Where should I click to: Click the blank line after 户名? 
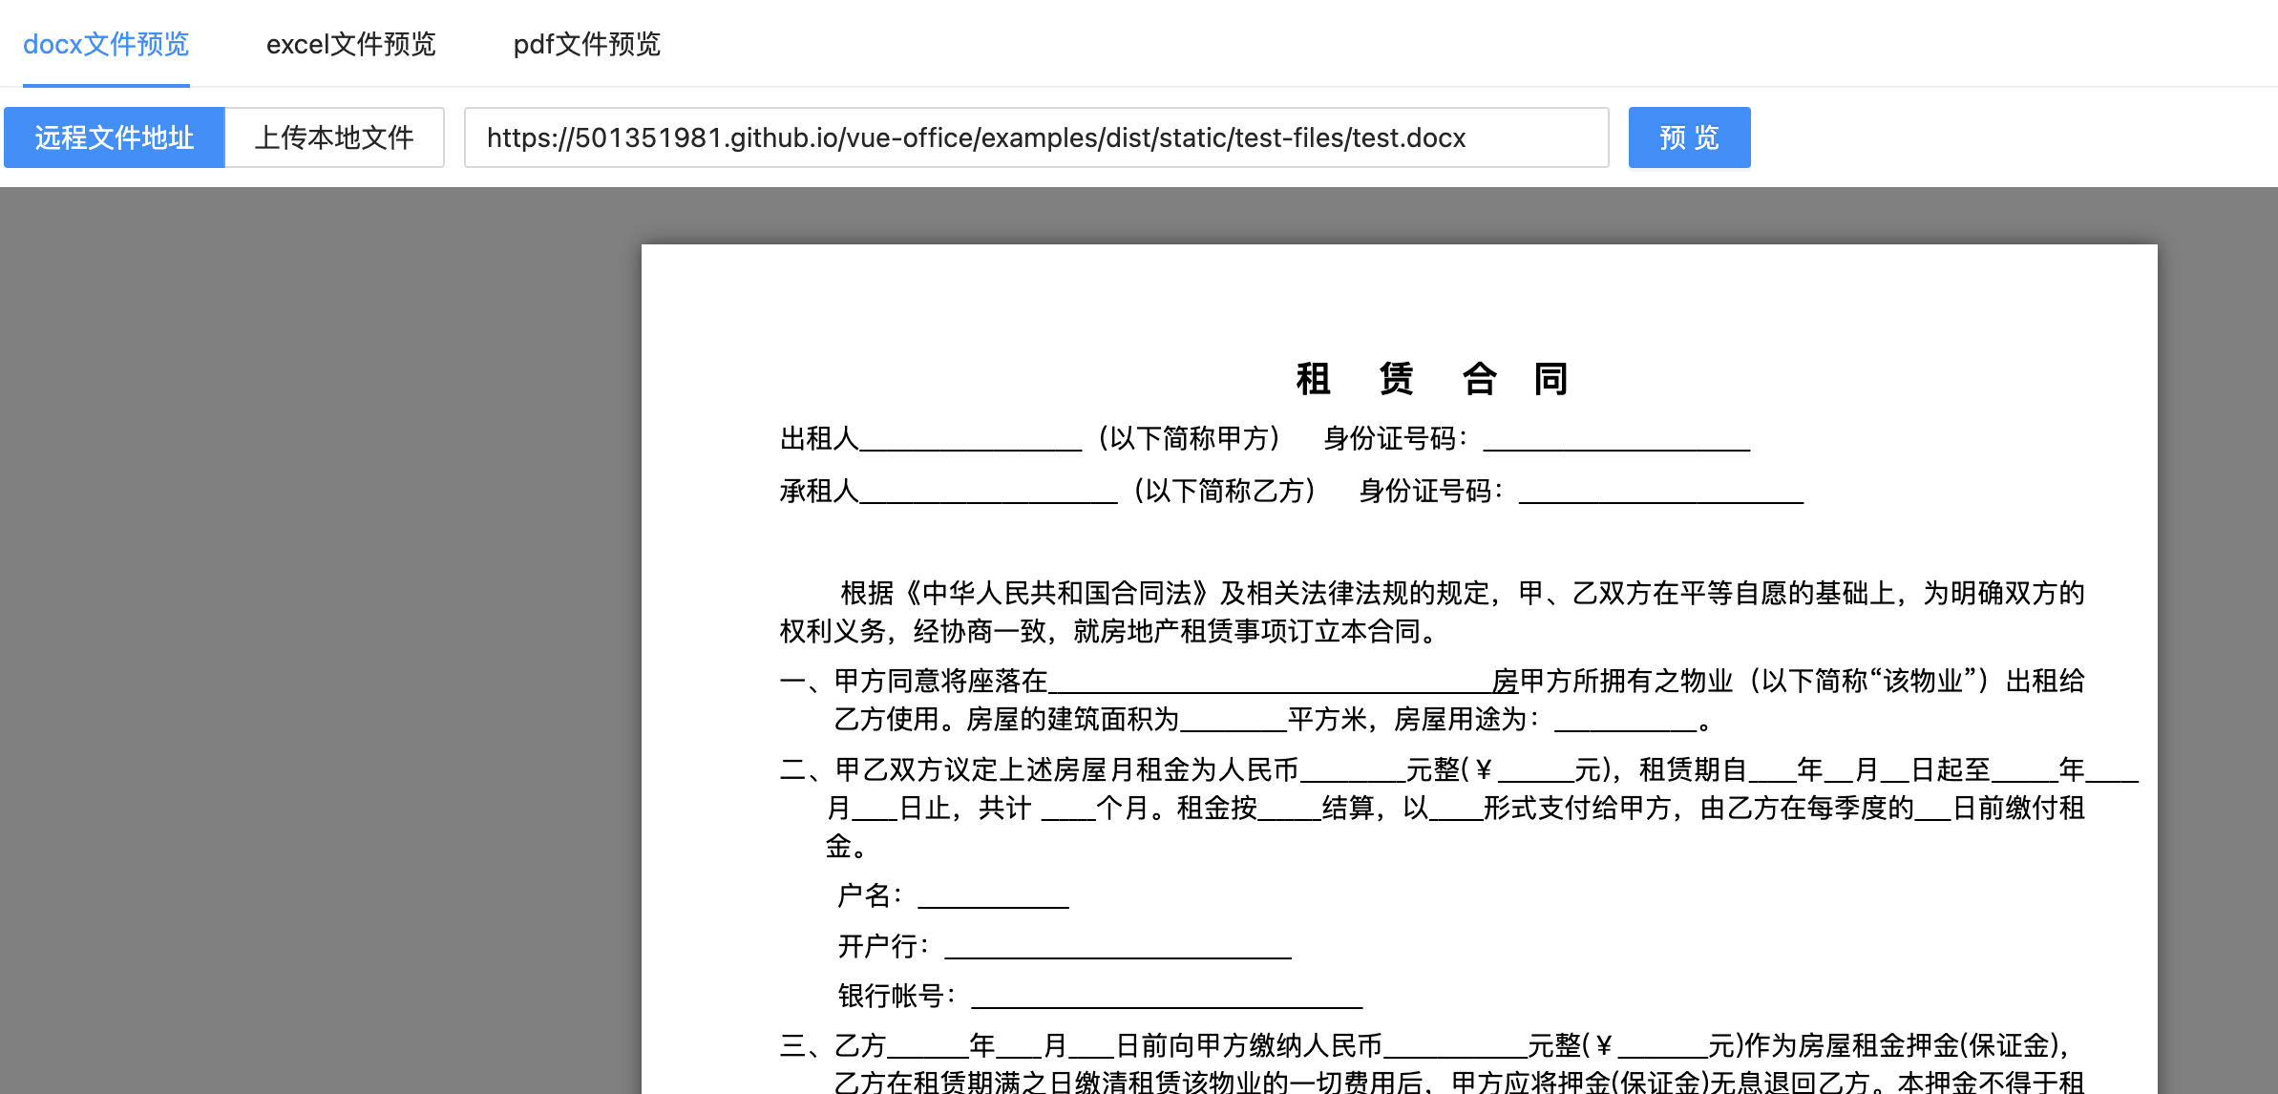(x=993, y=897)
